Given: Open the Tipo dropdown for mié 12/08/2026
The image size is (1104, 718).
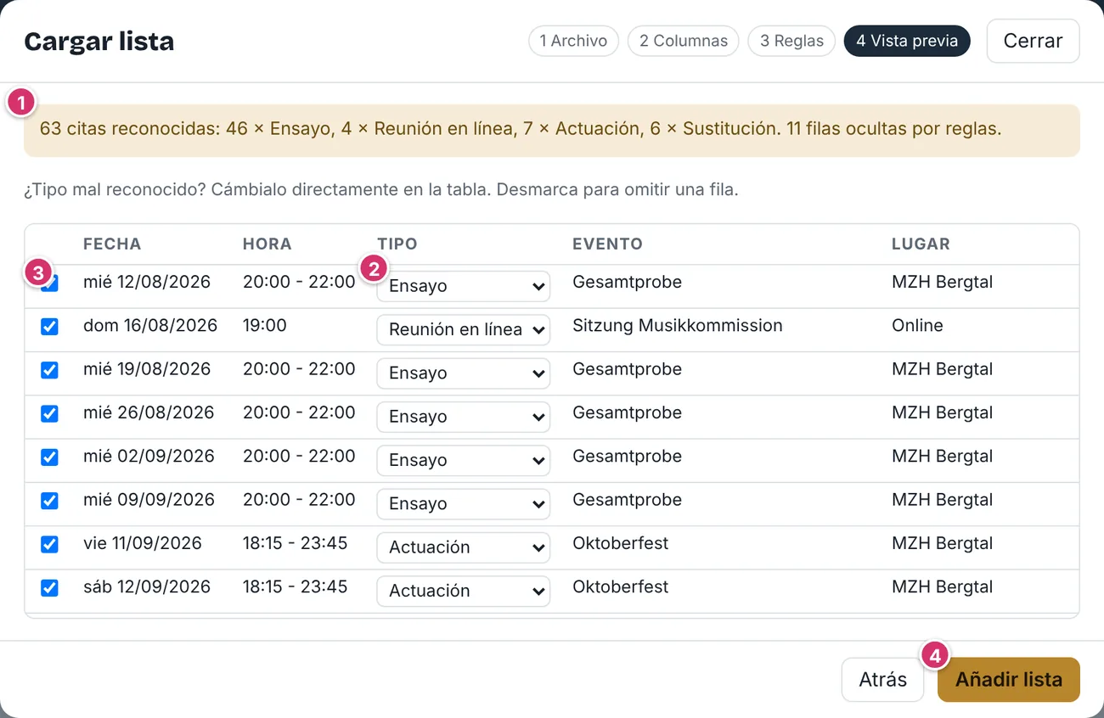Looking at the screenshot, I should point(464,286).
